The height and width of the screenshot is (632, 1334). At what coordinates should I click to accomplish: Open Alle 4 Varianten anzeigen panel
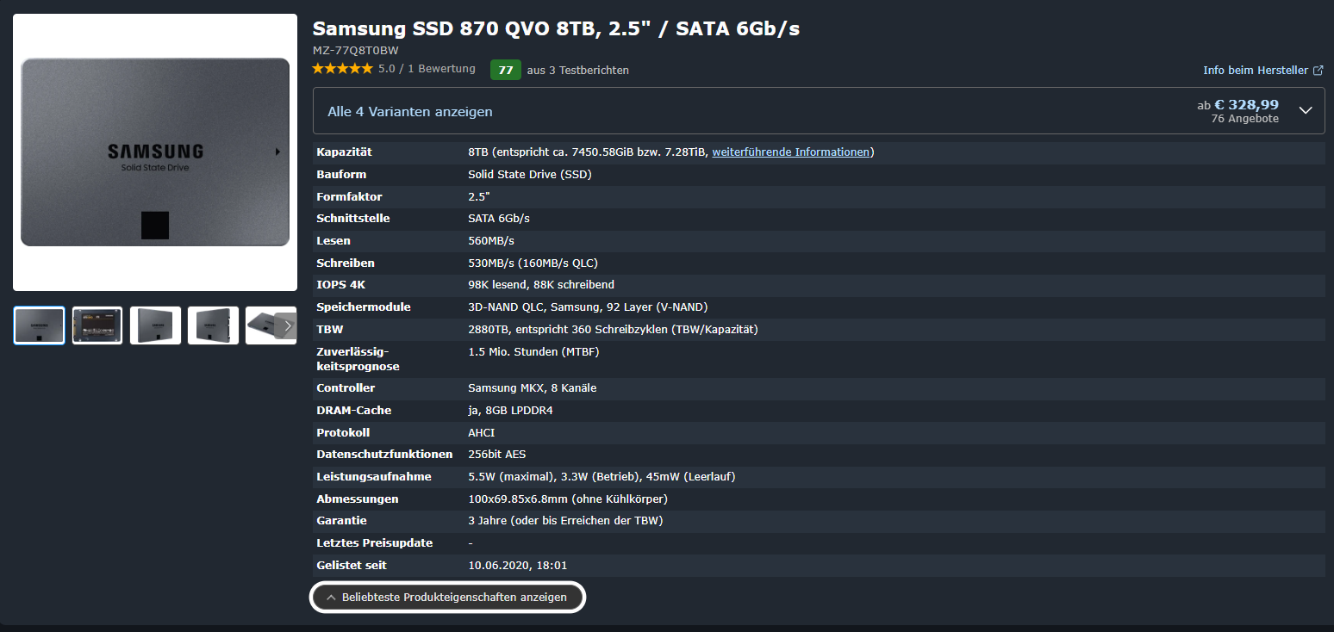[x=819, y=111]
